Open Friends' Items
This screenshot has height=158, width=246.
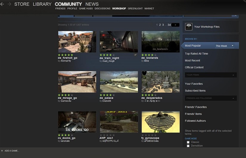193,114
